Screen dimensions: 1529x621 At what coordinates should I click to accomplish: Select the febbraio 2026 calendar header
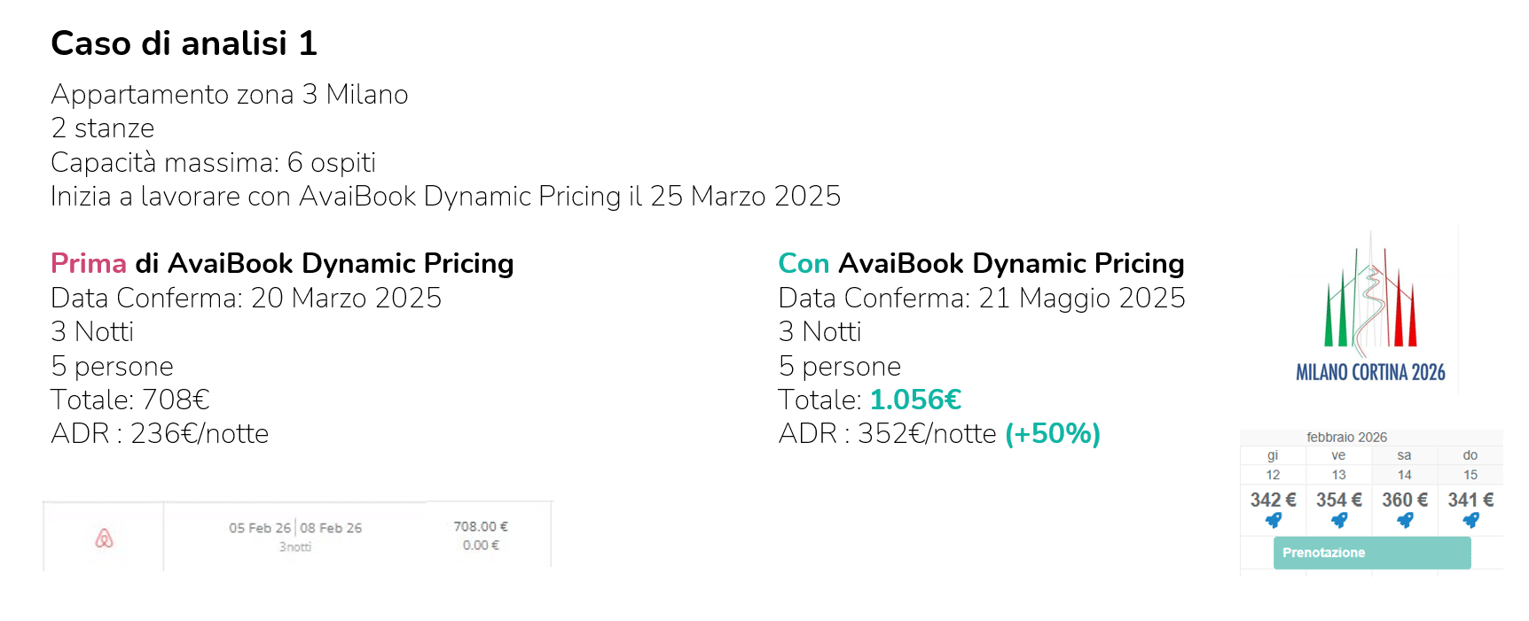(x=1346, y=437)
